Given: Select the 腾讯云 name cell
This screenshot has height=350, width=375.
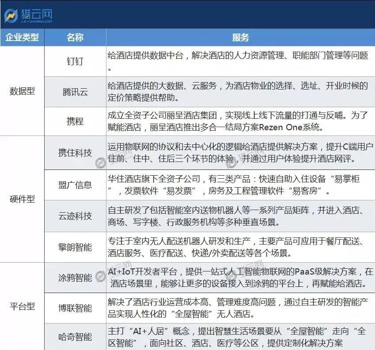Looking at the screenshot, I should pos(75,92).
